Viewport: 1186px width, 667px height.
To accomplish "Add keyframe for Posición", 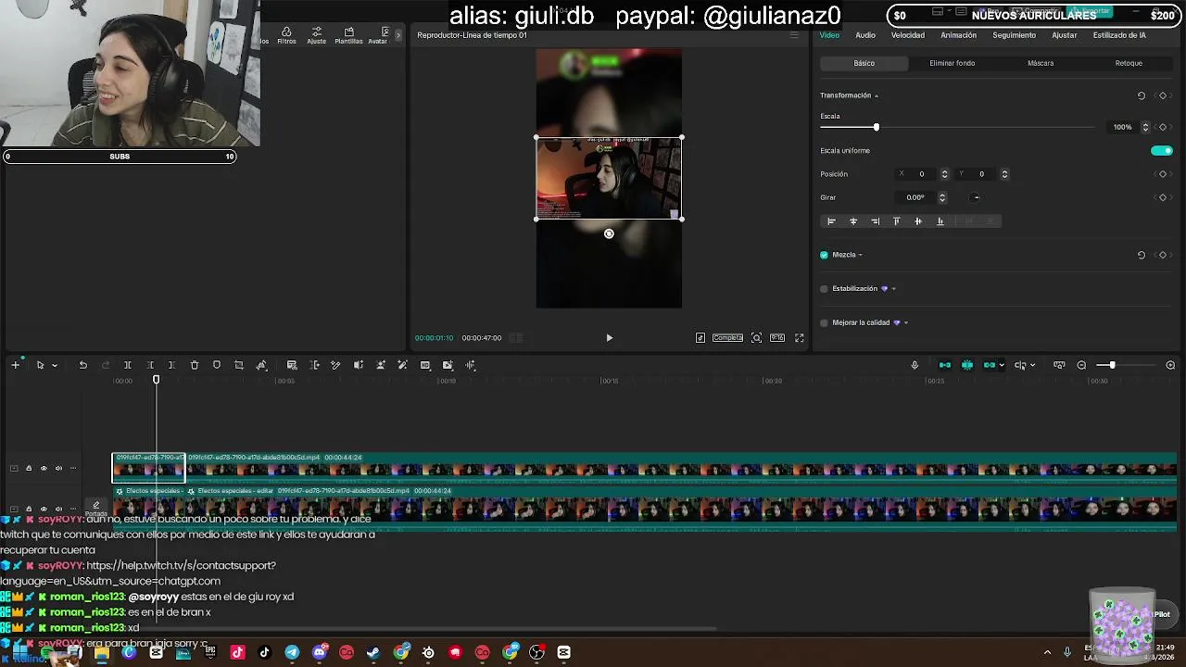I will (x=1163, y=174).
